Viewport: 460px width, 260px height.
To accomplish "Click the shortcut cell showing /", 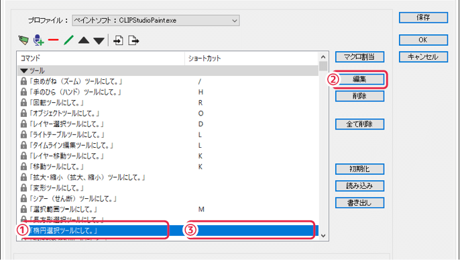I will coord(200,82).
